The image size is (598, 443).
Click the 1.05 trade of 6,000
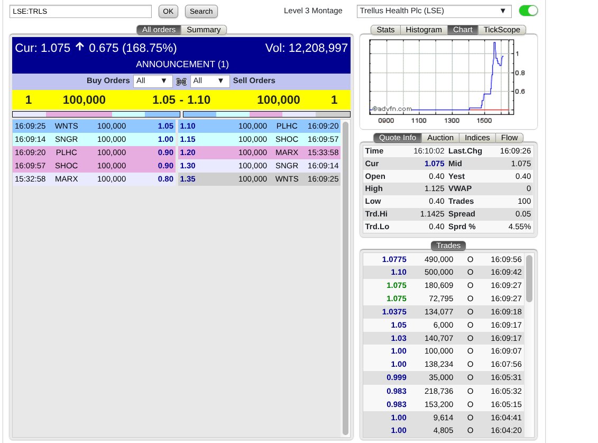click(x=444, y=325)
